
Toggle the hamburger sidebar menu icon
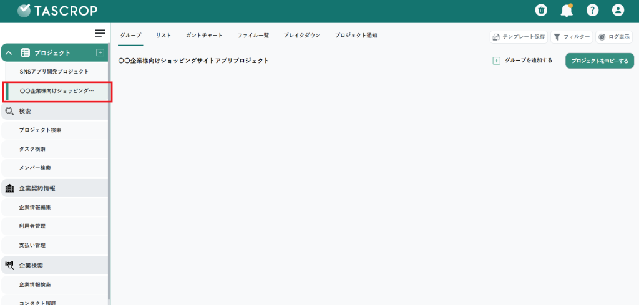(x=100, y=33)
